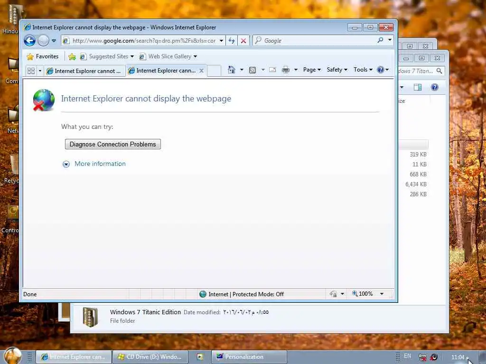Click the Internet | Protected Mode: Off zone
The height and width of the screenshot is (364, 486).
(242, 294)
